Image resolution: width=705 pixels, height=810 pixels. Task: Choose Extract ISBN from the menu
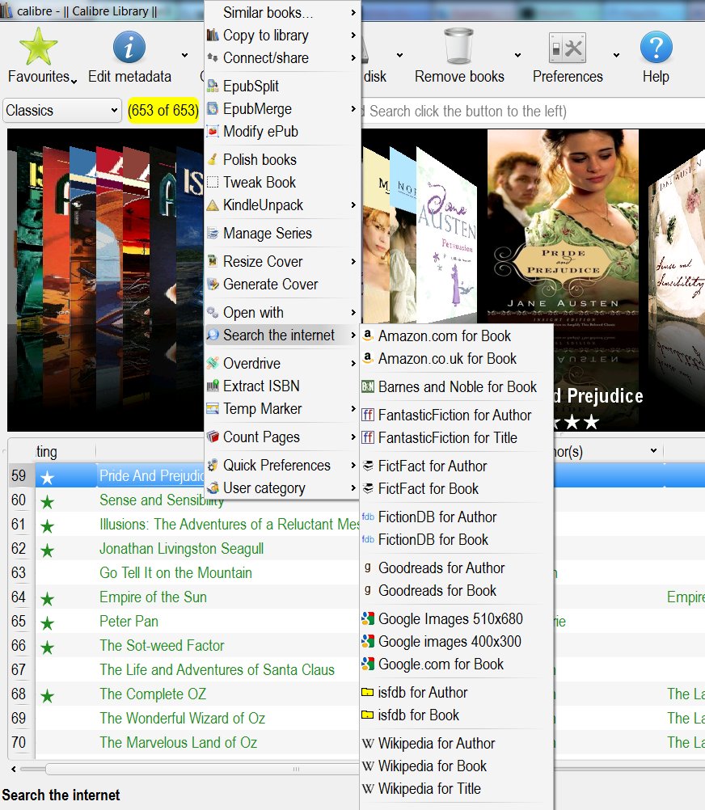[282, 386]
